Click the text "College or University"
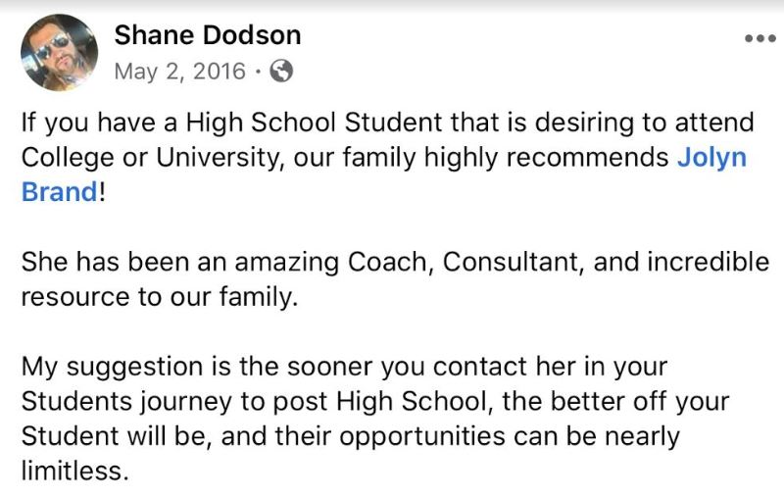This screenshot has width=784, height=498. pos(153,158)
